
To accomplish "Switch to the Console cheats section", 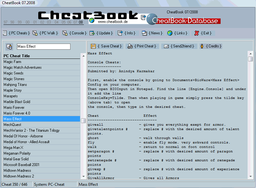I will (x=78, y=33).
